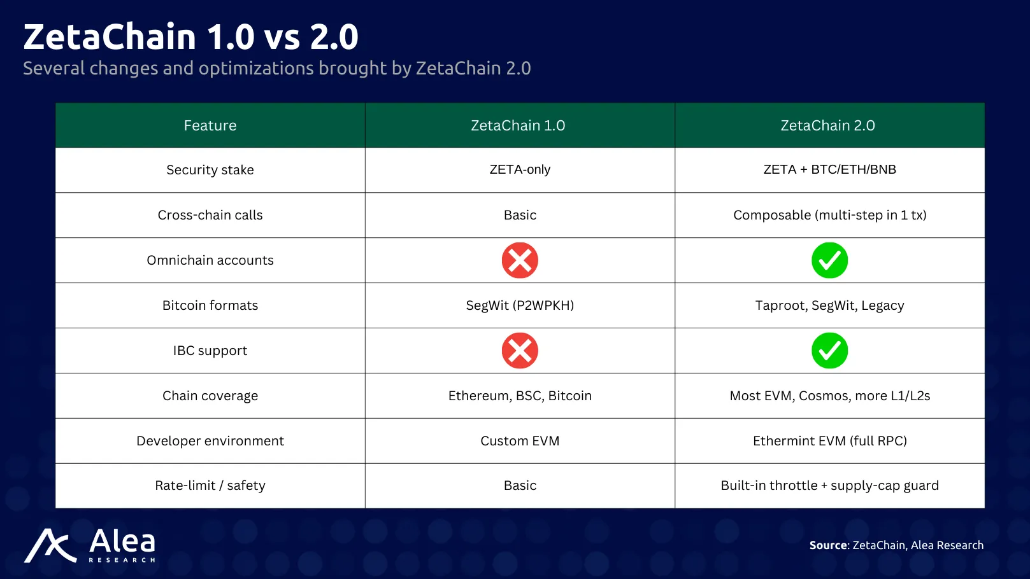
Task: Click the Taproot, SegWit, Legacy cell
Action: [829, 305]
